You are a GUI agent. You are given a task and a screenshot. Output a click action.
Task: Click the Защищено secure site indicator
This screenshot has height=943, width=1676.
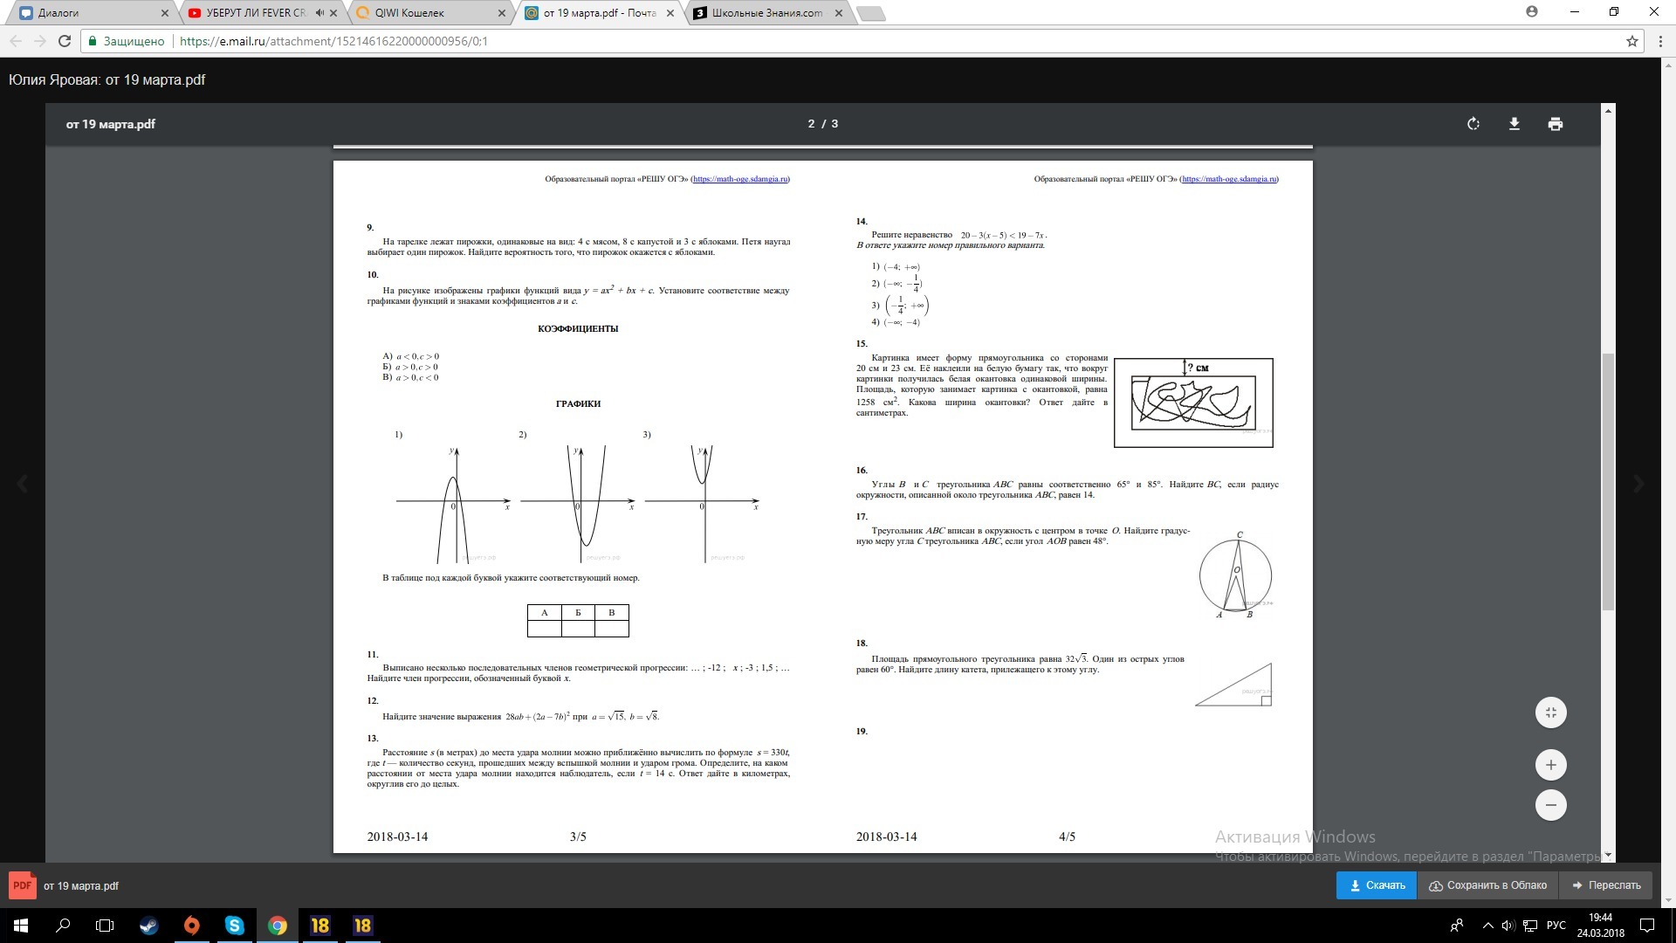126,41
